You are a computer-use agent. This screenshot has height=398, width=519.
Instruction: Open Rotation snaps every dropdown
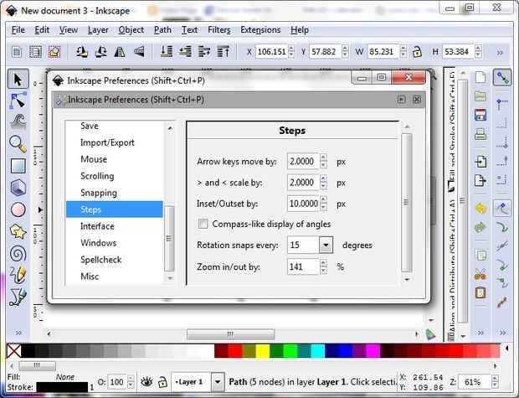tap(326, 246)
